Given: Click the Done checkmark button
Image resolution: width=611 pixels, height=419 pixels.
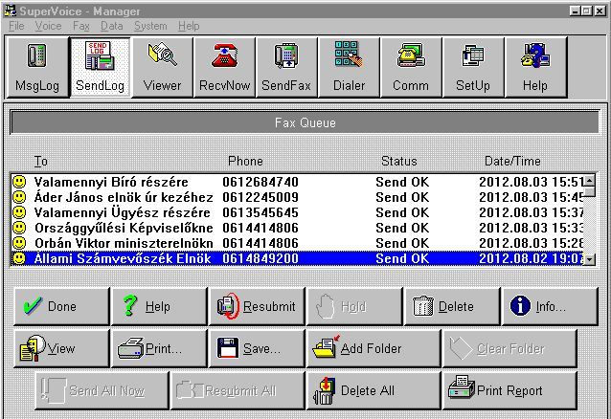Looking at the screenshot, I should point(61,306).
